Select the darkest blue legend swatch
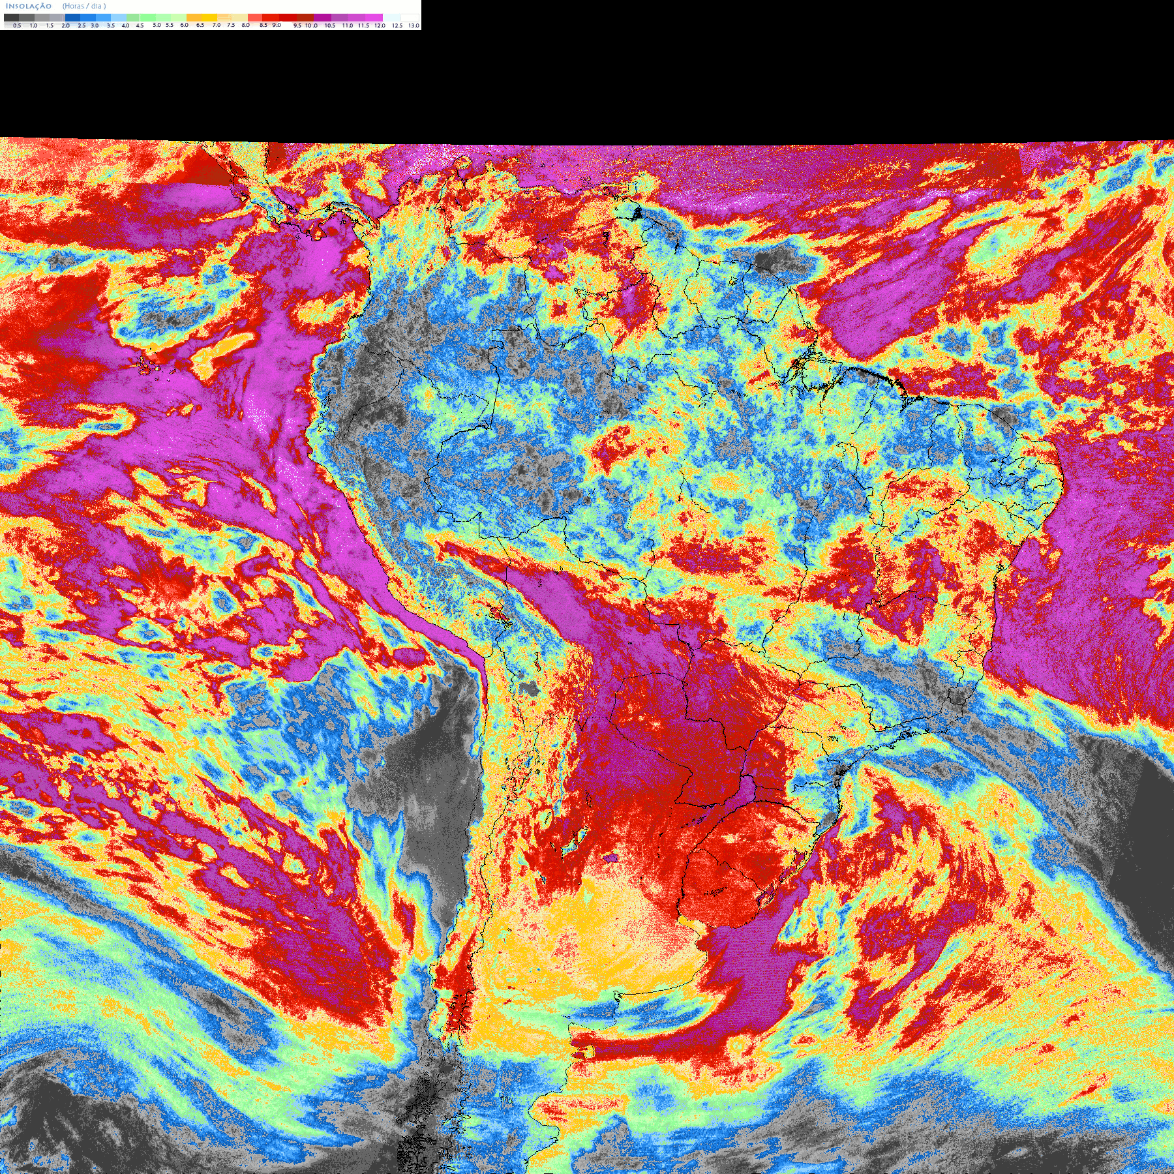Image resolution: width=1174 pixels, height=1174 pixels. (72, 18)
